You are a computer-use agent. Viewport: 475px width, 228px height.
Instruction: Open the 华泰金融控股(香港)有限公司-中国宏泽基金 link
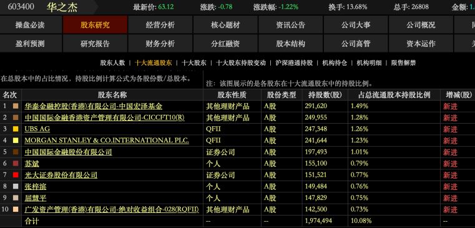click(x=93, y=106)
